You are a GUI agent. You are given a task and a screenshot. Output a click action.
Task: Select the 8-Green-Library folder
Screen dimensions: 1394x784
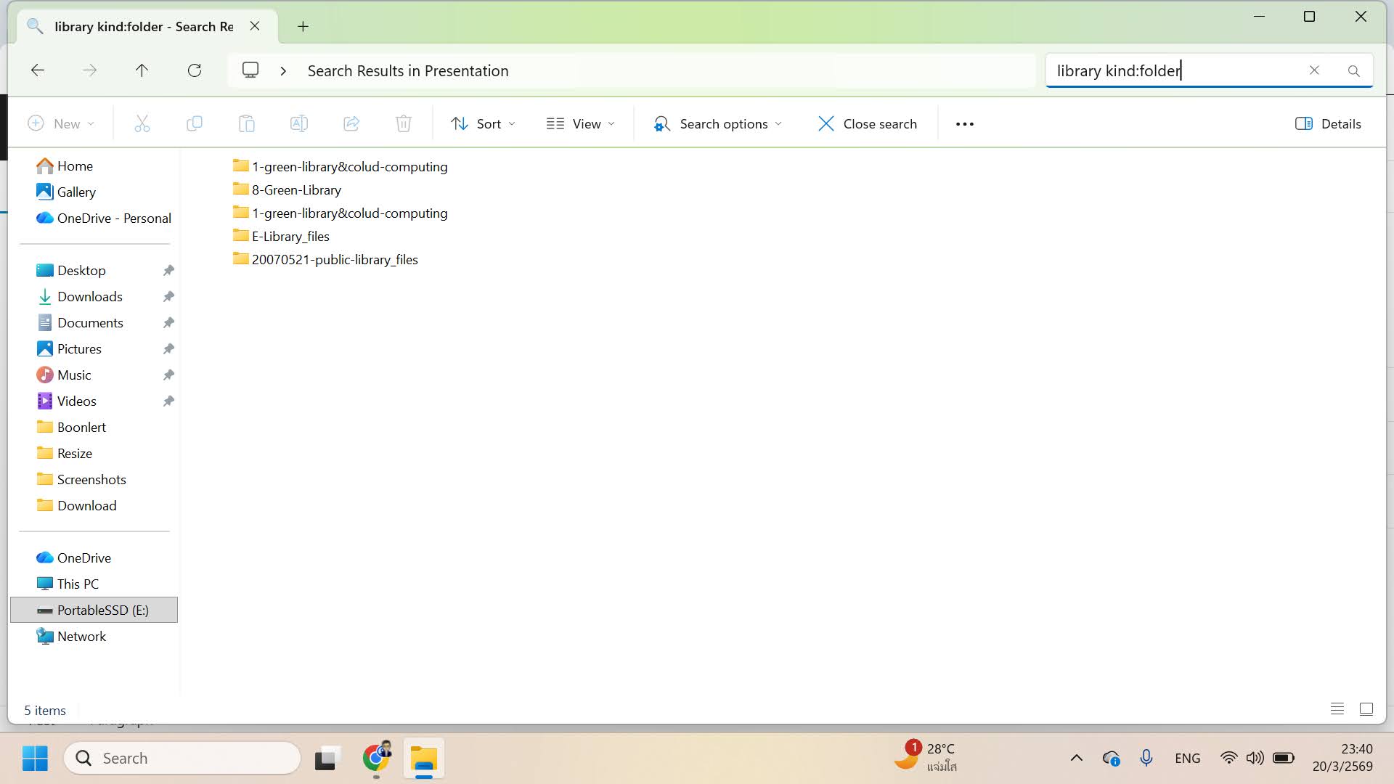coord(295,190)
